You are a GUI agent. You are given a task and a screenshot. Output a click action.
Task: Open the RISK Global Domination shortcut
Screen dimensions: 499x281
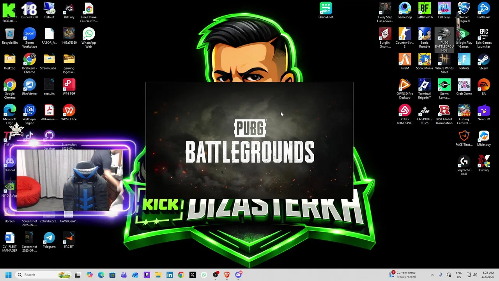pos(444,114)
